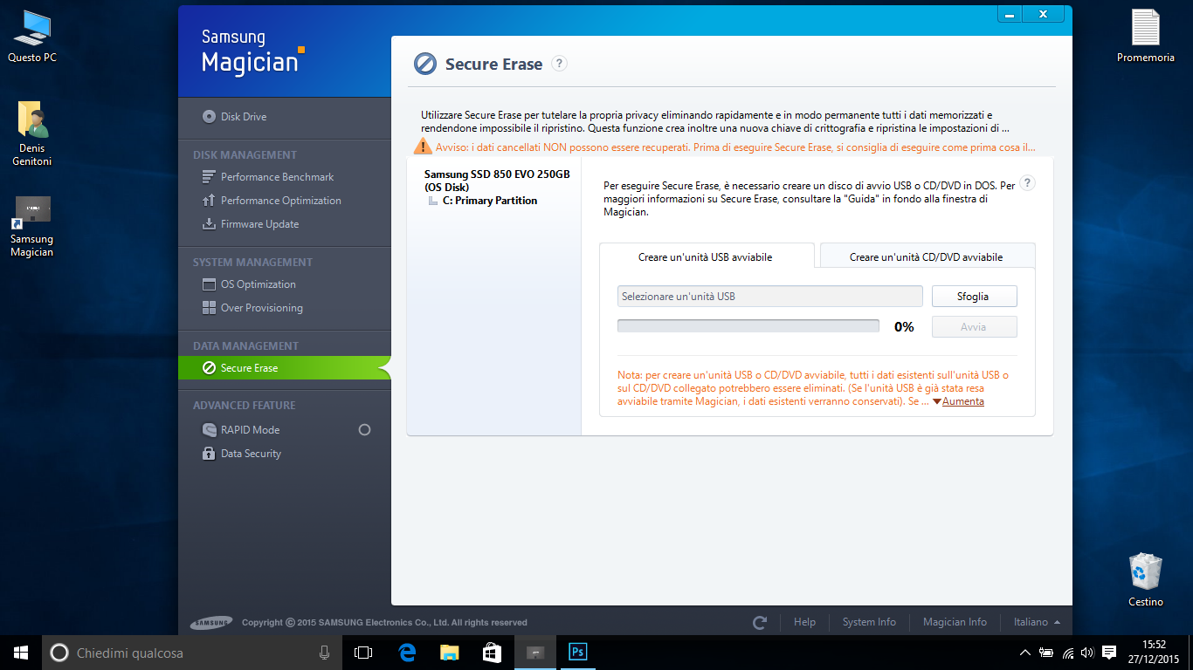Open the Cestino recycle bin icon

coord(1146,579)
